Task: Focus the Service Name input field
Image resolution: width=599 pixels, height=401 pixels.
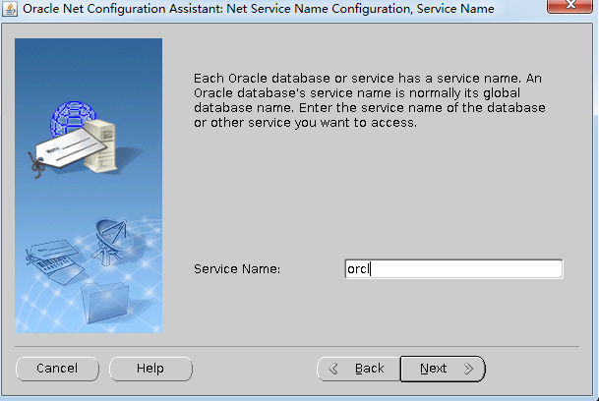Action: point(453,269)
